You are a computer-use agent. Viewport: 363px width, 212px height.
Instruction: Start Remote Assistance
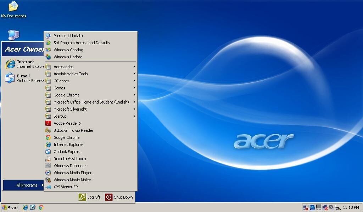[x=90, y=159]
